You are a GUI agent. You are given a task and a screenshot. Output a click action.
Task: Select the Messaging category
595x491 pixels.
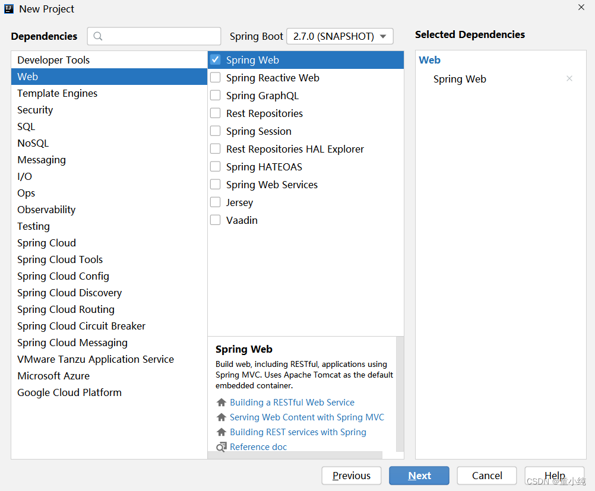(x=109, y=160)
